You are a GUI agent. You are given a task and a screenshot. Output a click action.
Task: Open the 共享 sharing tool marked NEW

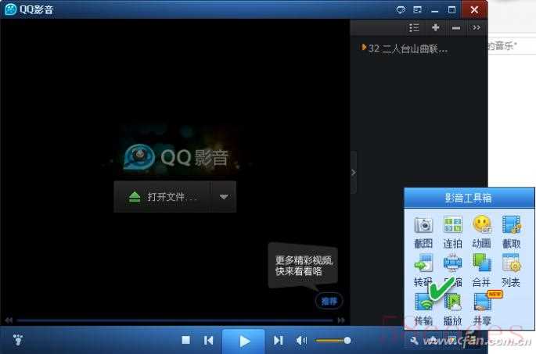coord(482,302)
